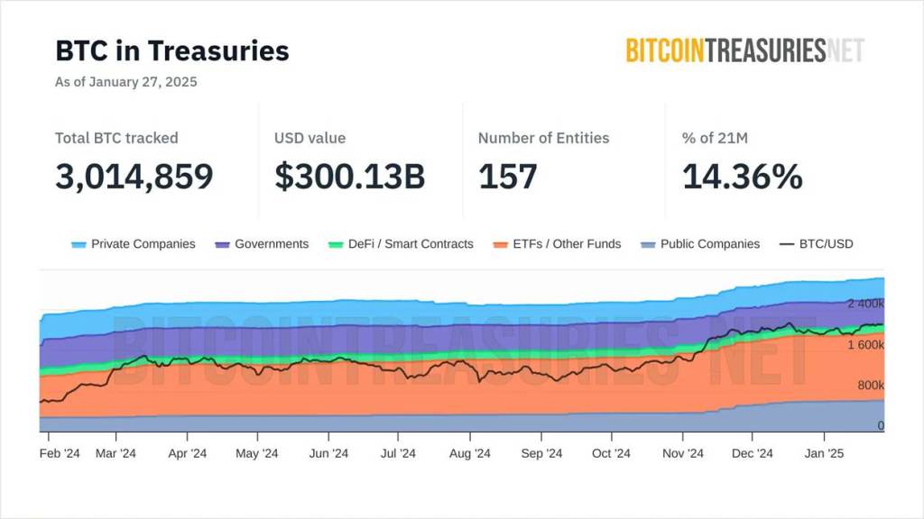924x519 pixels.
Task: Click the Private Companies blue swatch
Action: point(79,245)
